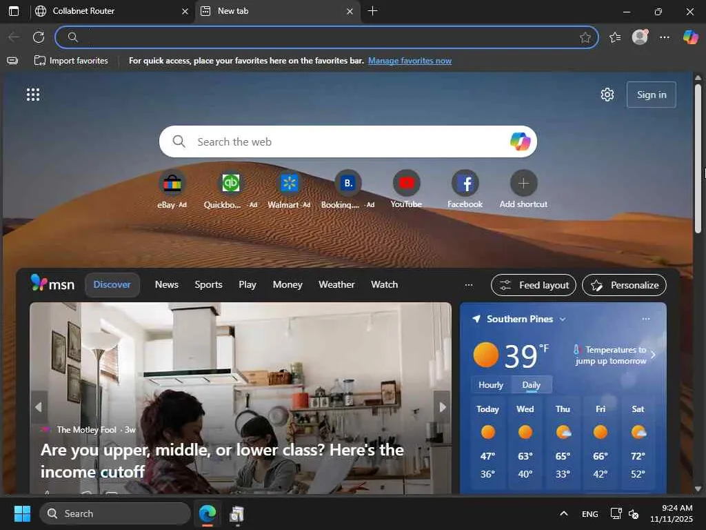Click the page vertical scrollbar thumb
The image size is (706, 530).
(698, 158)
